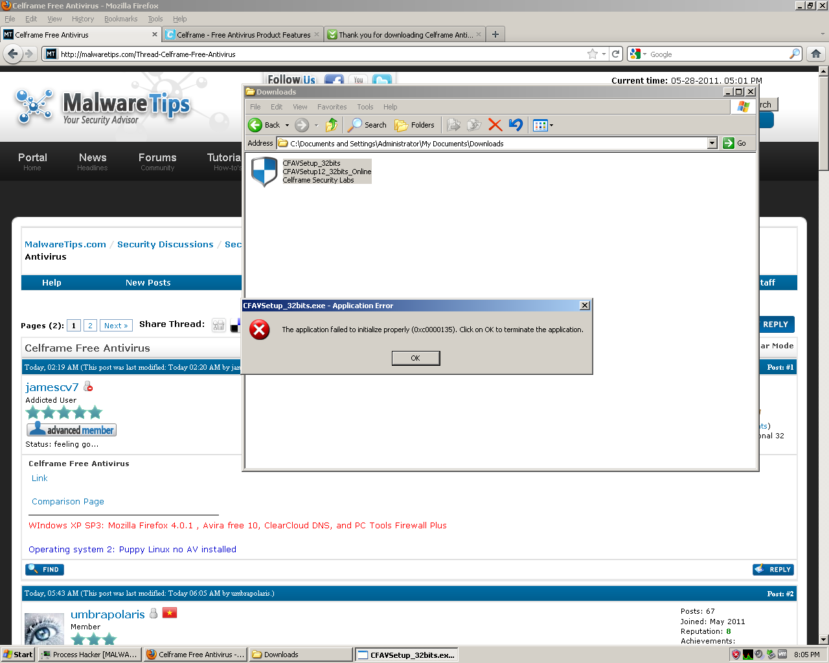This screenshot has width=829, height=663.
Task: Click the volume speaker tray icon
Action: coord(759,655)
